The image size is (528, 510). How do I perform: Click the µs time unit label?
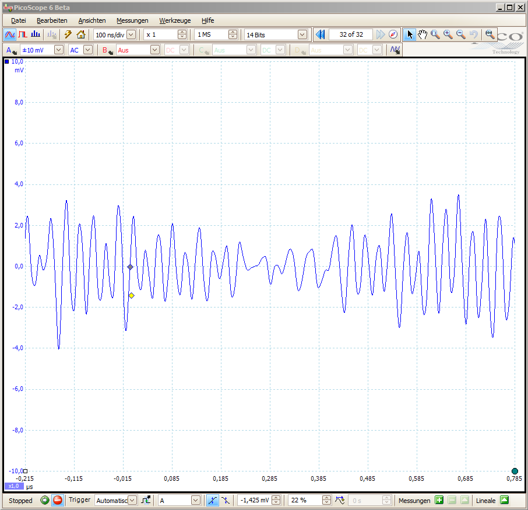click(29, 487)
